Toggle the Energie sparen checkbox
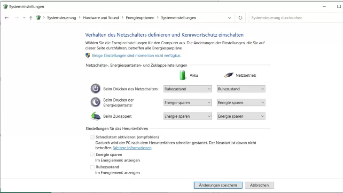The image size is (343, 193). click(92, 154)
